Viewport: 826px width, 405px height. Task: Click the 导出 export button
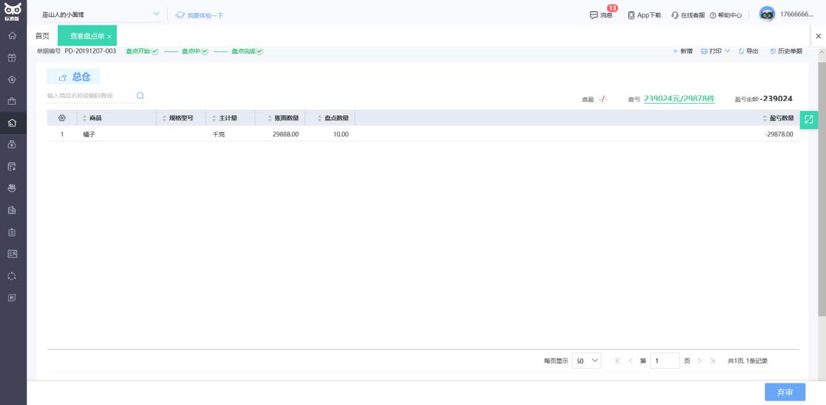point(748,51)
